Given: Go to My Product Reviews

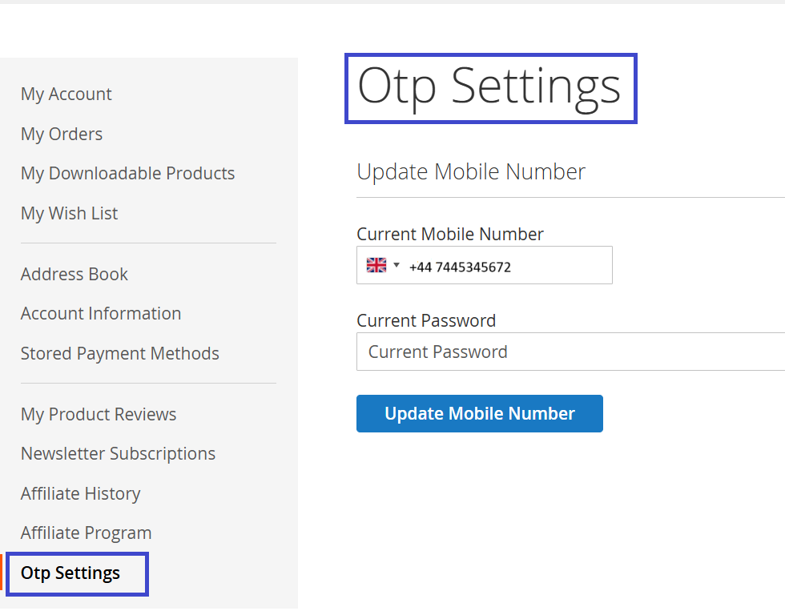Looking at the screenshot, I should (x=99, y=414).
